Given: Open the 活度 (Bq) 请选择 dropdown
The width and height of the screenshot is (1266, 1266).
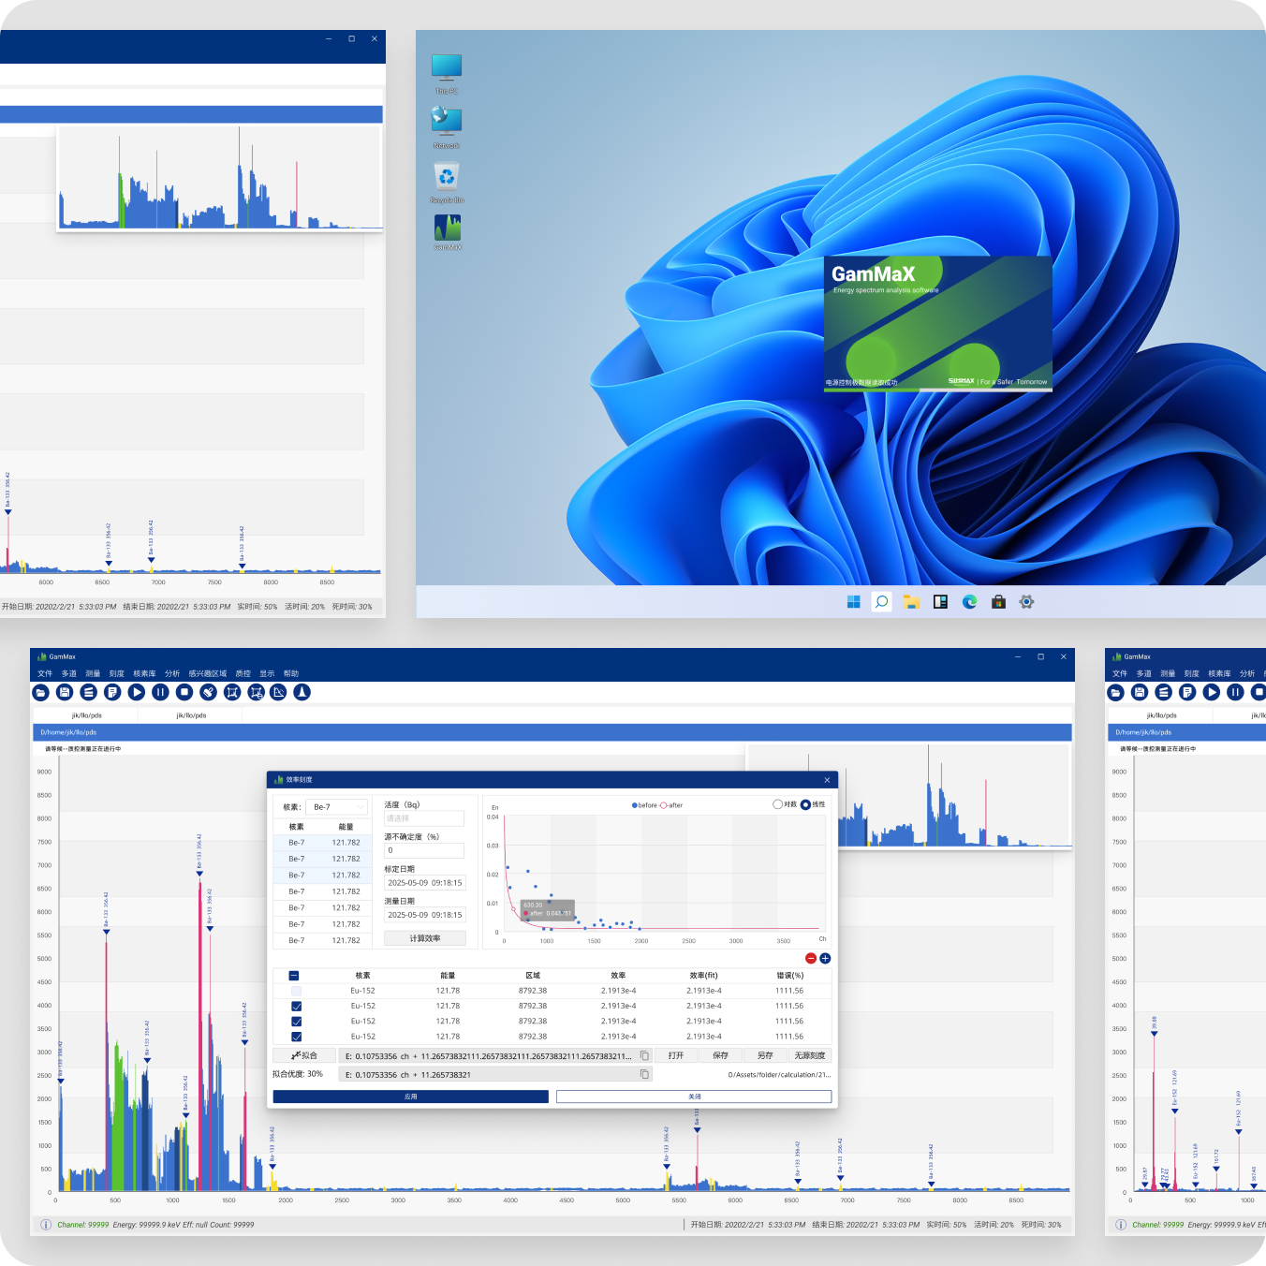Looking at the screenshot, I should [424, 818].
